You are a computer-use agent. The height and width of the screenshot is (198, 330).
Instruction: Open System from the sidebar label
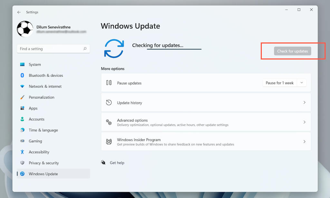[x=35, y=64]
